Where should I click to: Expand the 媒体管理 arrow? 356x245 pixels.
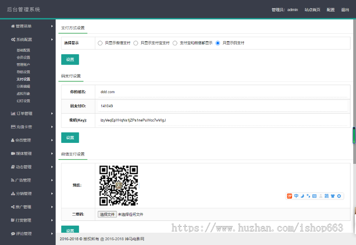[x=52, y=154]
